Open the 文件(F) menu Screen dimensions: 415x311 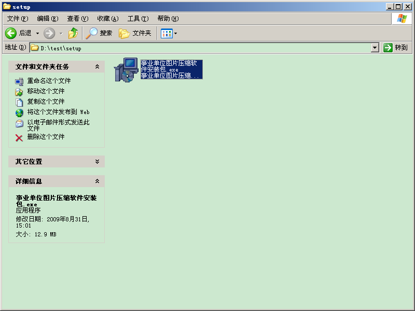[18, 19]
